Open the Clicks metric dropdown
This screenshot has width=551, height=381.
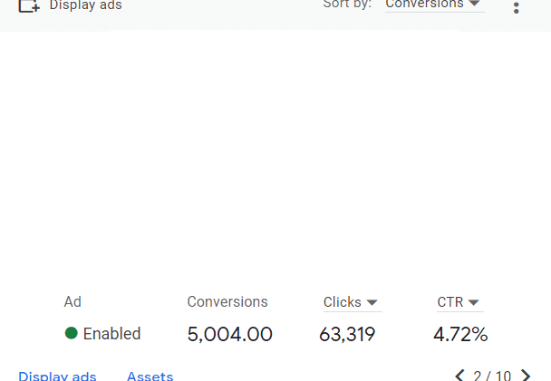point(353,303)
